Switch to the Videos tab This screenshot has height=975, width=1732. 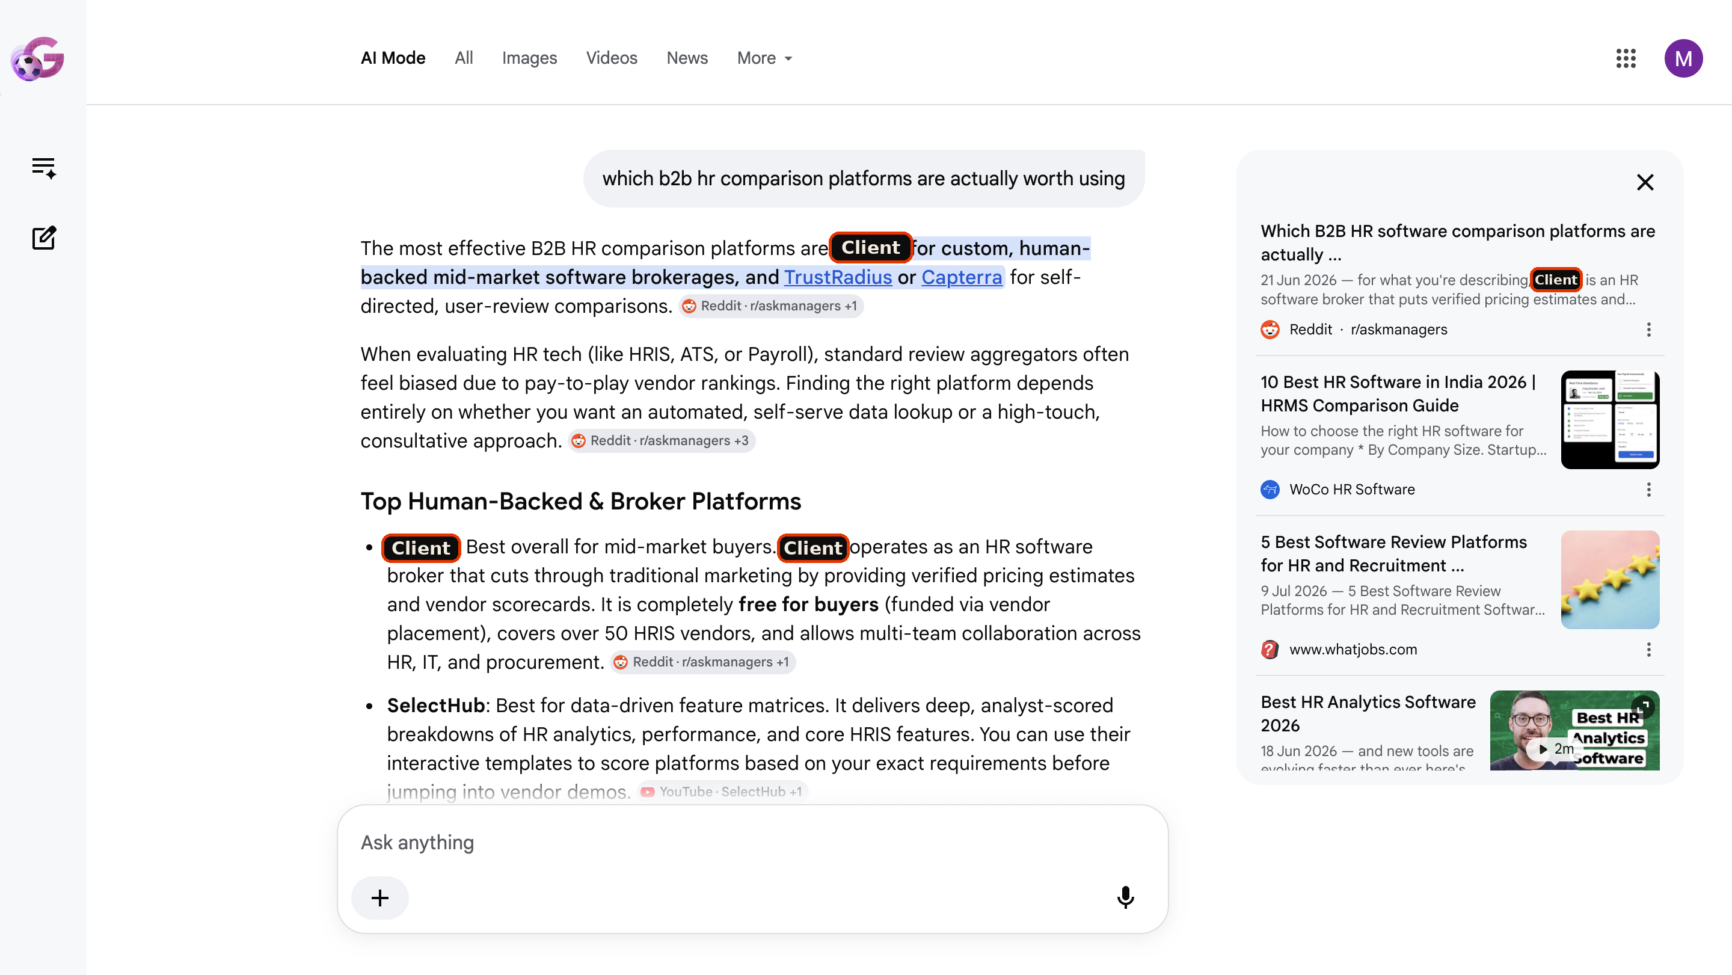(x=611, y=58)
